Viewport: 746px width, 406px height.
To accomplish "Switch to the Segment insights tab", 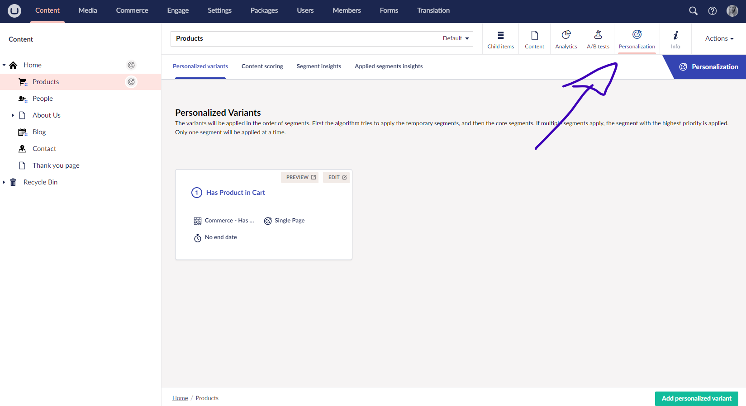I will (x=319, y=66).
